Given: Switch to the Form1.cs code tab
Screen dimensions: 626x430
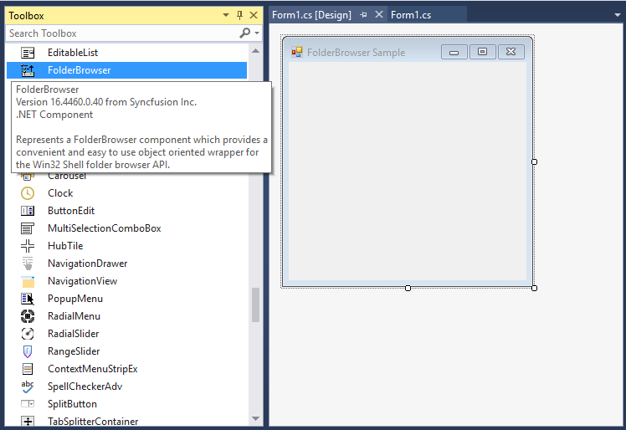Looking at the screenshot, I should (x=411, y=15).
